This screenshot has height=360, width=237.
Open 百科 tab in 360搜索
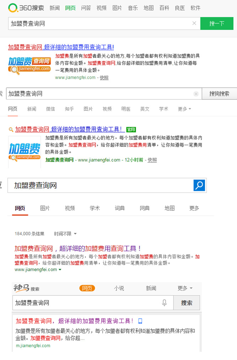pos(164,8)
